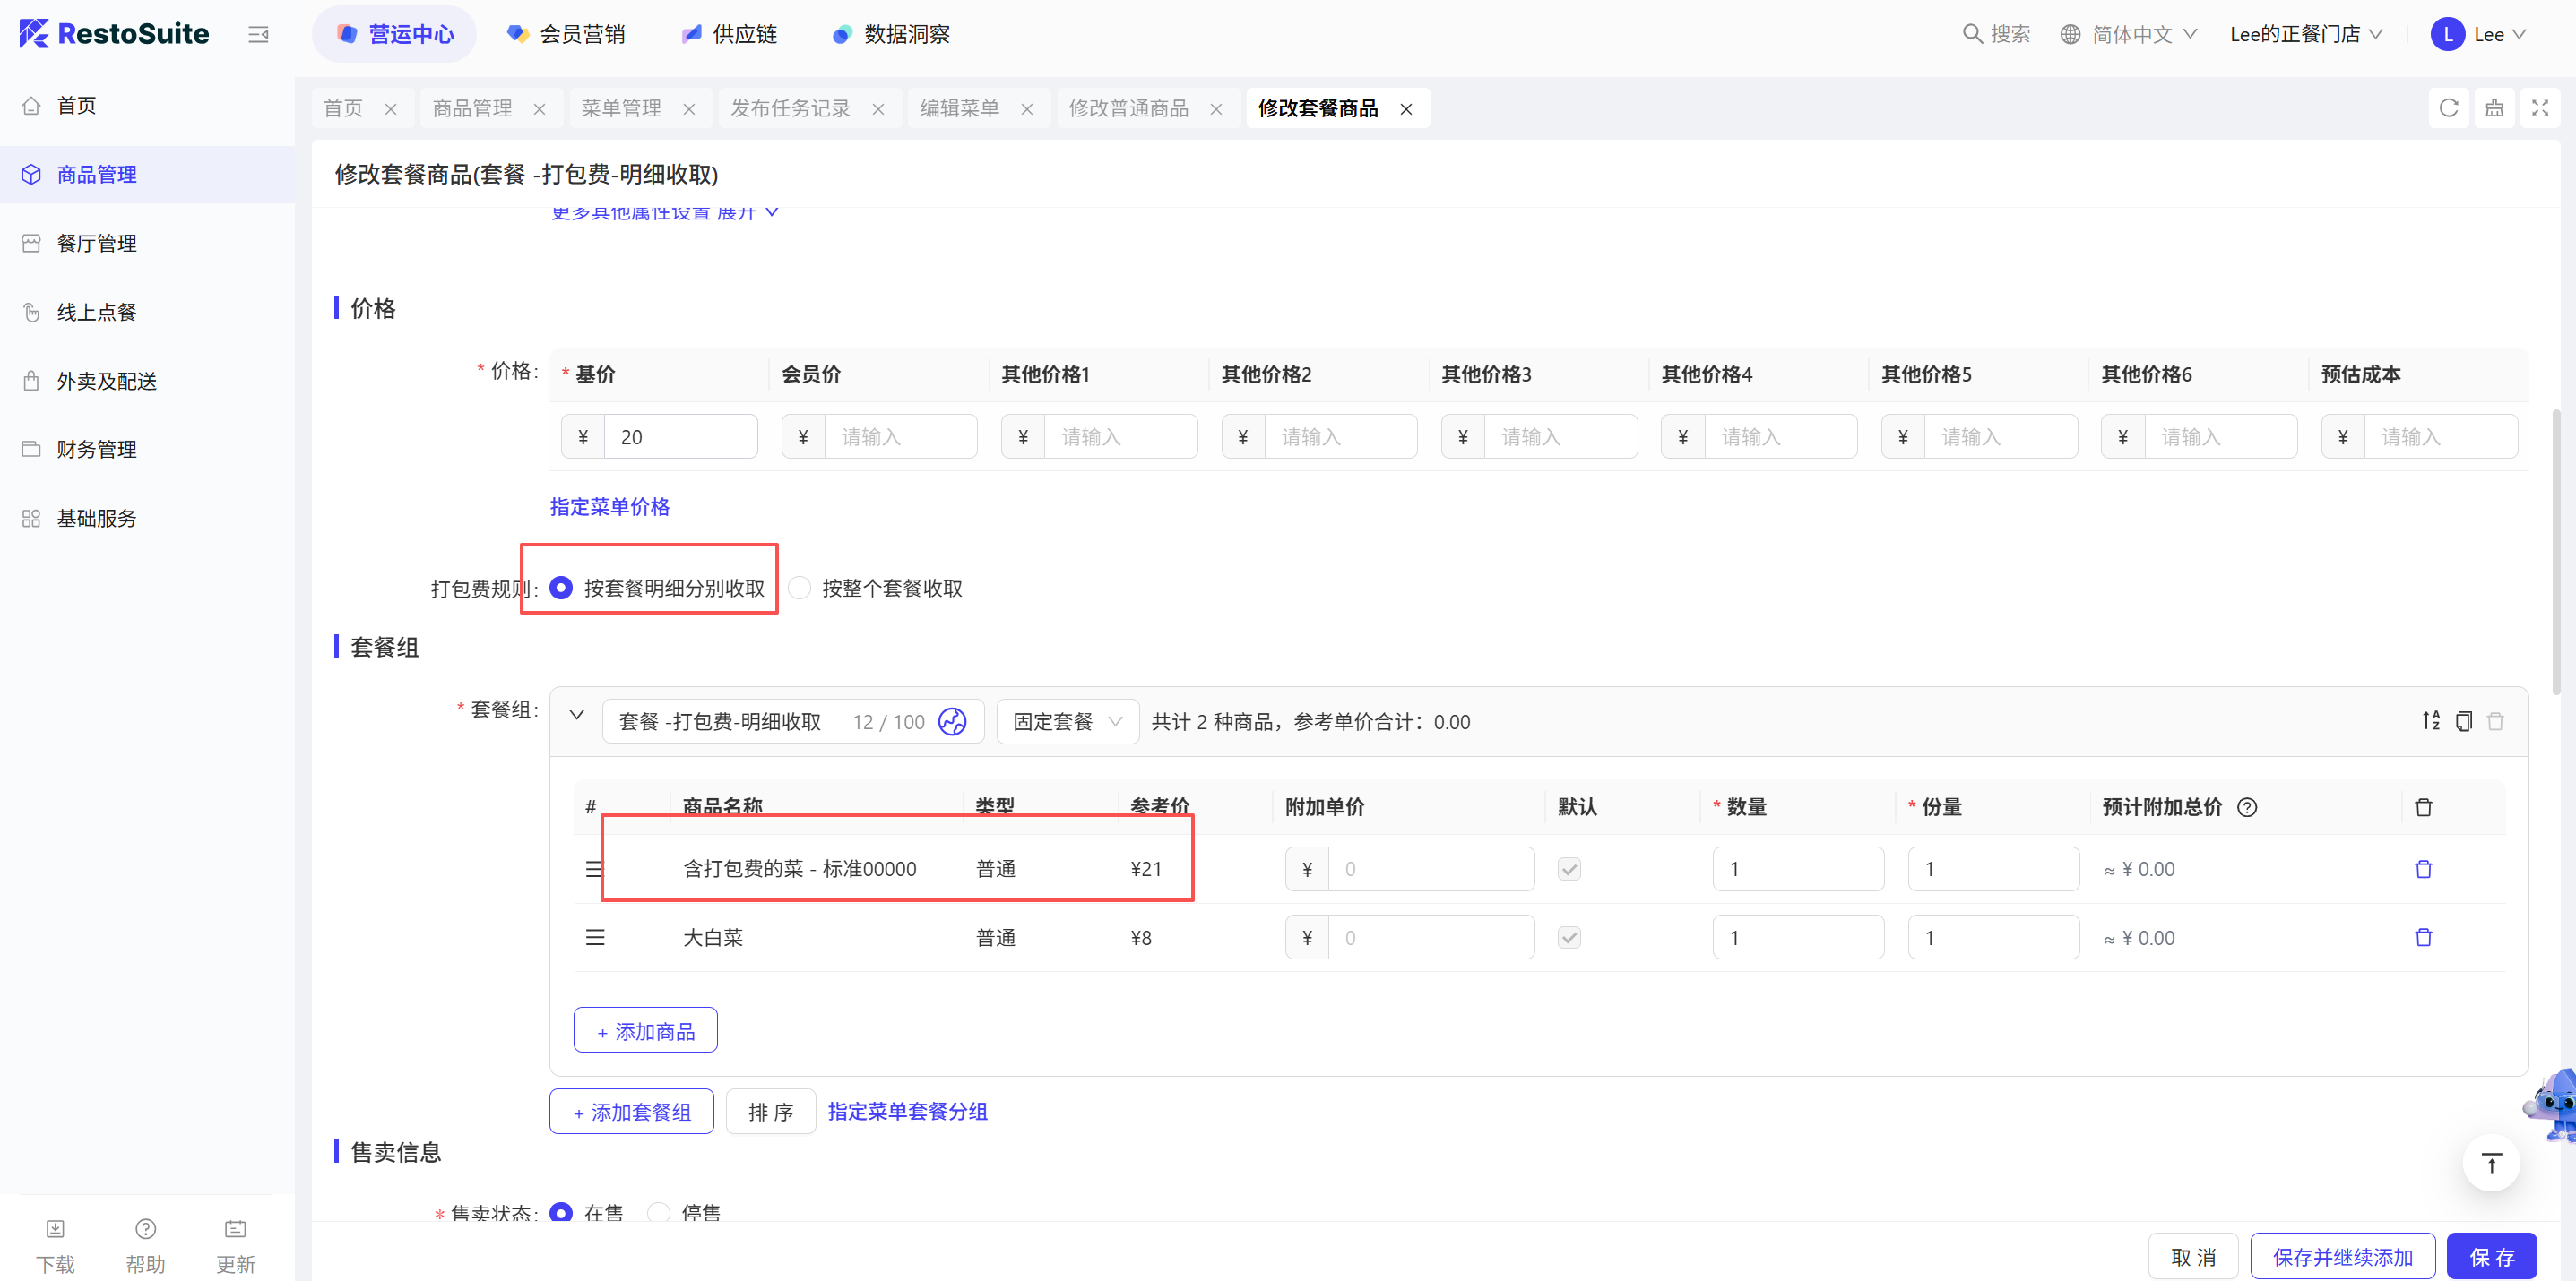Click the 添加商品 button

645,1030
